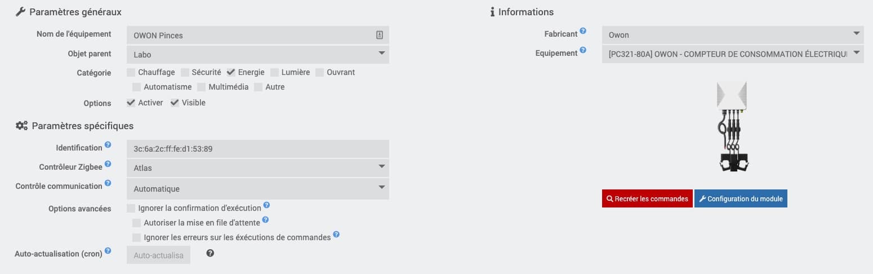Click the help icon beside Contrôle communication
This screenshot has height=274, width=873.
click(x=108, y=183)
